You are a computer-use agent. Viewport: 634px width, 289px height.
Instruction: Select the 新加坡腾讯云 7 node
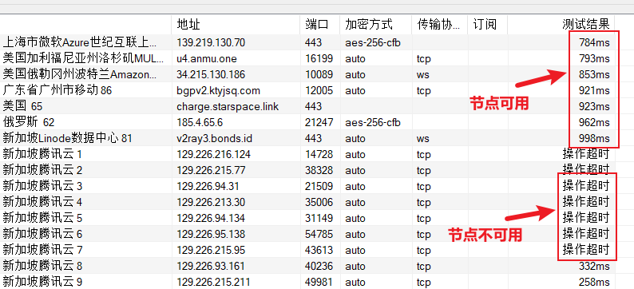point(42,250)
